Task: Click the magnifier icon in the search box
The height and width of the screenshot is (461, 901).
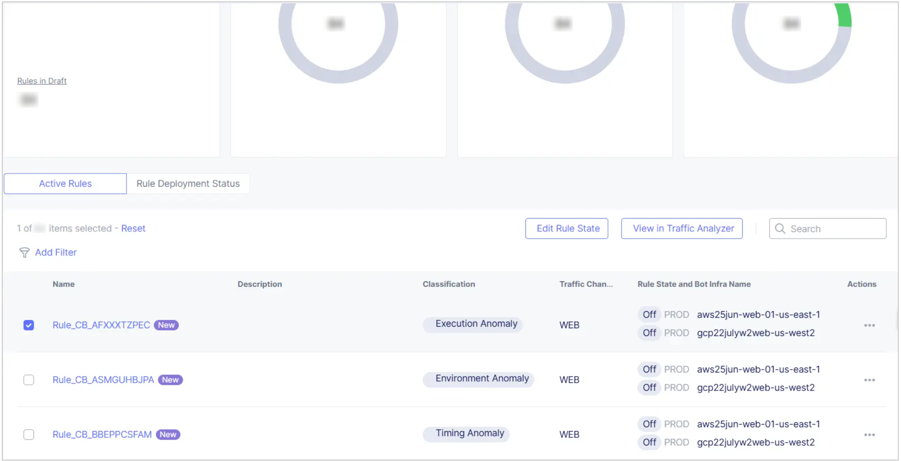Action: 780,228
